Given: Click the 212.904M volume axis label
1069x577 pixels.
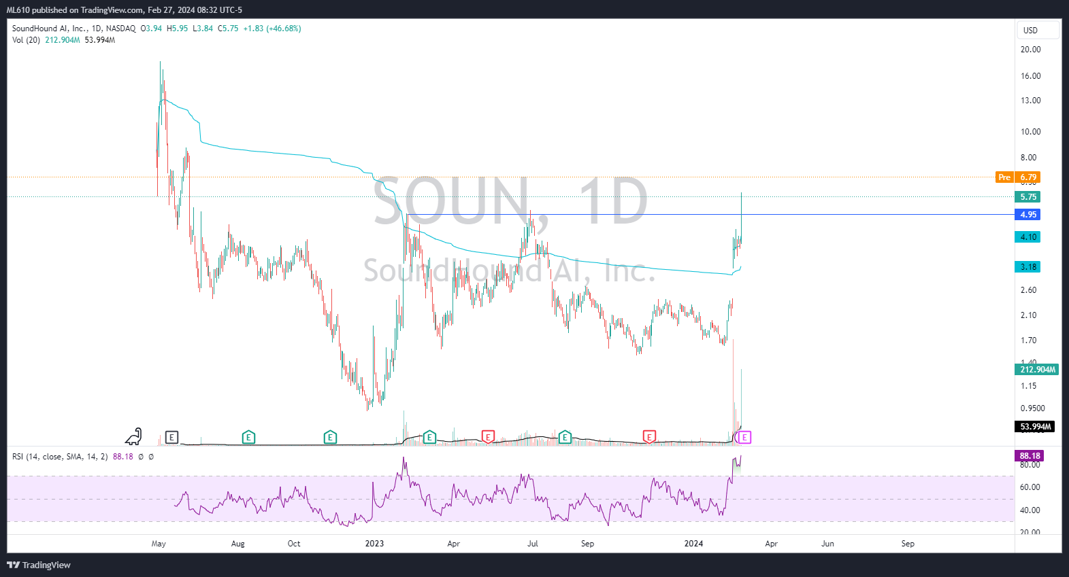Looking at the screenshot, I should [1037, 370].
